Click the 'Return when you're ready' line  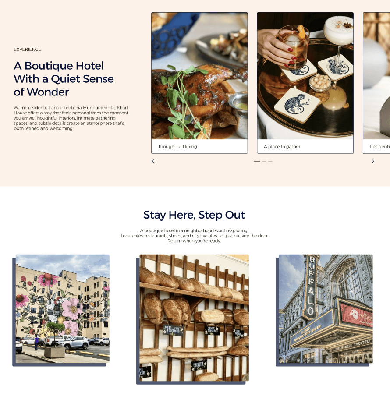click(194, 241)
